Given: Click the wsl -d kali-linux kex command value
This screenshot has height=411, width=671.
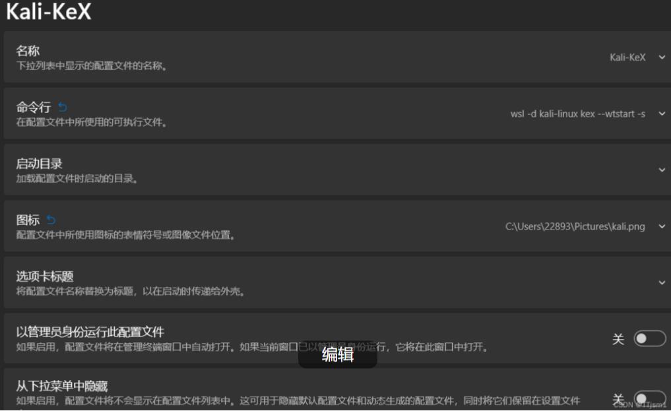Looking at the screenshot, I should tap(578, 113).
